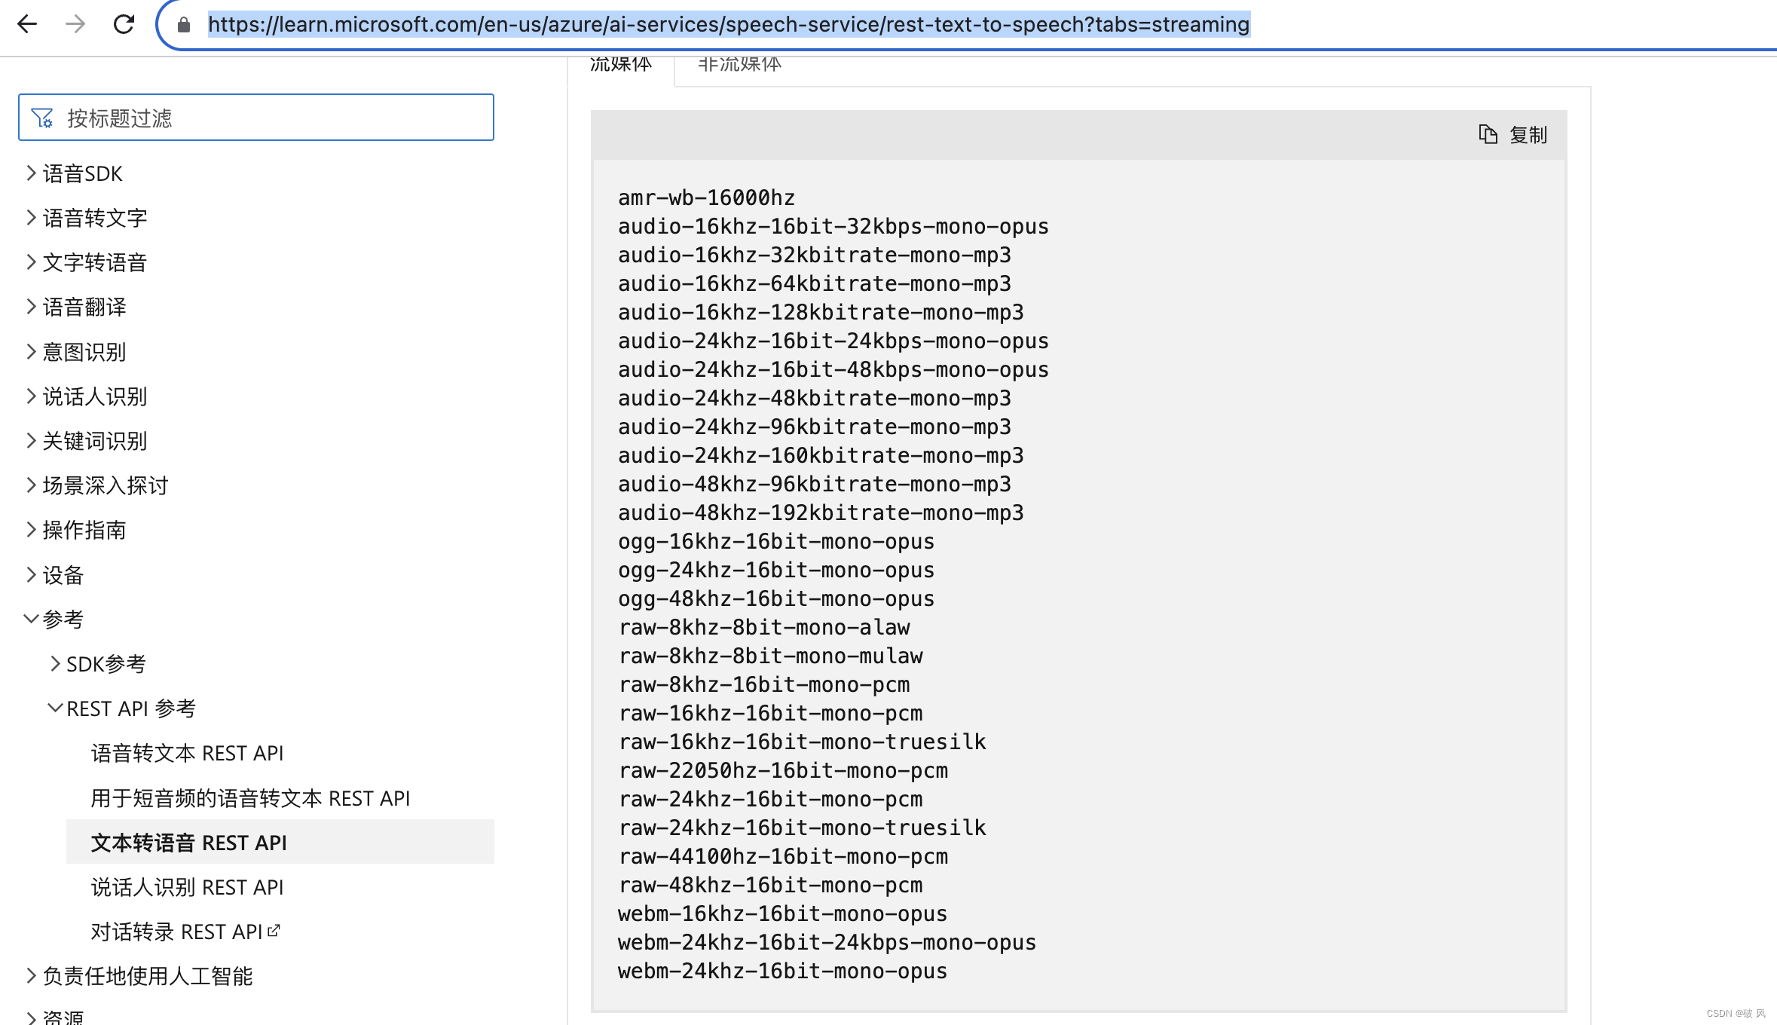This screenshot has width=1777, height=1025.
Task: Click the URL in address bar
Action: coord(728,25)
